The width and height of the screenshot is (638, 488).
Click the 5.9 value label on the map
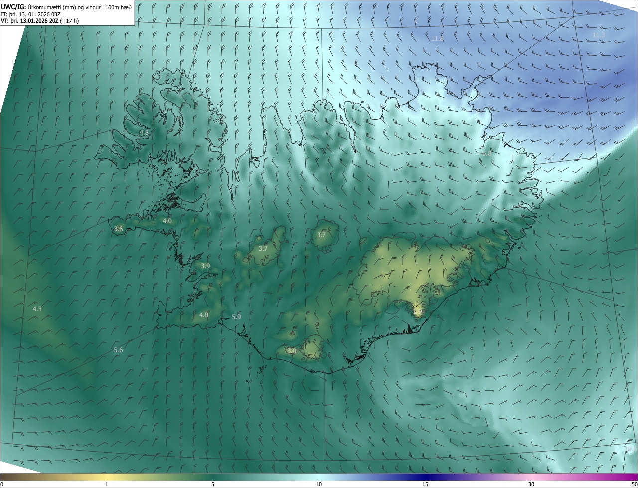pyautogui.click(x=237, y=317)
